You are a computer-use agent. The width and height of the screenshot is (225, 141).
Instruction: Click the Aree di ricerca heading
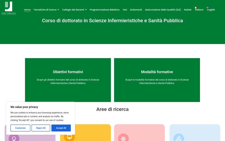(112, 109)
